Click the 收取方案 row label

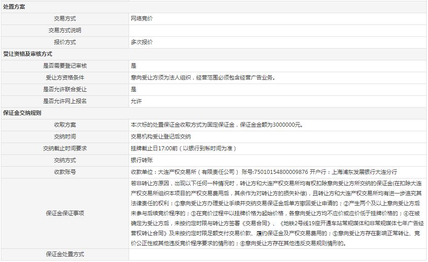65,125
